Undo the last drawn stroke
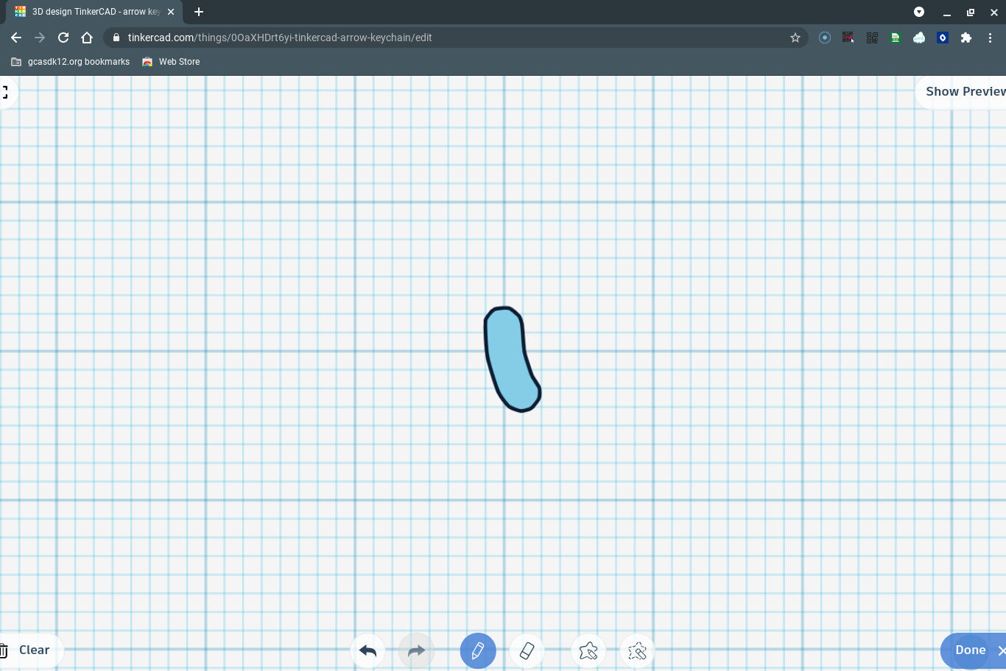Viewport: 1006px width, 671px height. [367, 650]
